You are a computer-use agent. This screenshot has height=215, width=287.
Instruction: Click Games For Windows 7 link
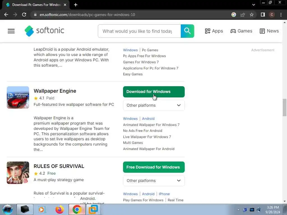(141, 62)
